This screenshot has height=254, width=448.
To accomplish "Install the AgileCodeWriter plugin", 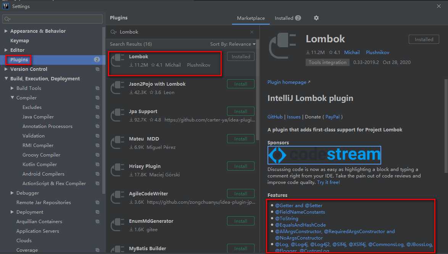I will pos(240,193).
